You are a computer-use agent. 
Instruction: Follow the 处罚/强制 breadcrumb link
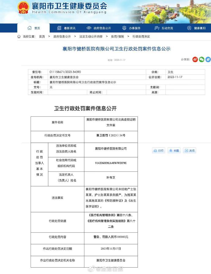click(117, 36)
